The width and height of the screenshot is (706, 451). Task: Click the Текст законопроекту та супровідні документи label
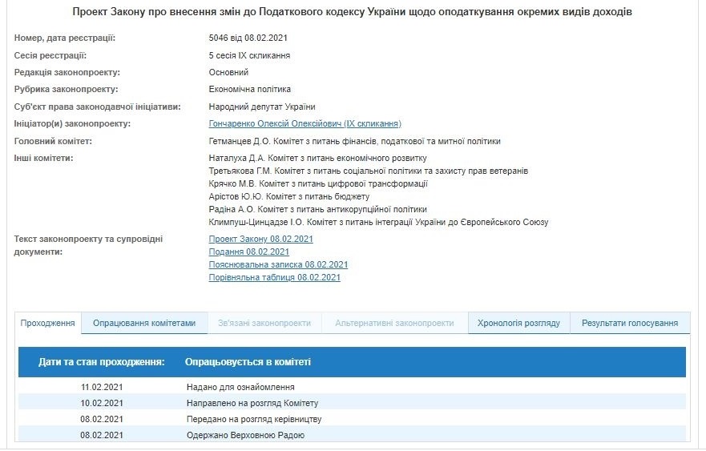(88, 245)
